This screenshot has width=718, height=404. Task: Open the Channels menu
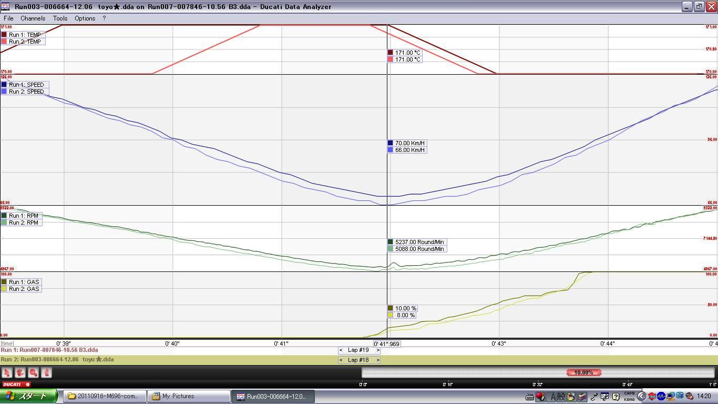pyautogui.click(x=33, y=18)
